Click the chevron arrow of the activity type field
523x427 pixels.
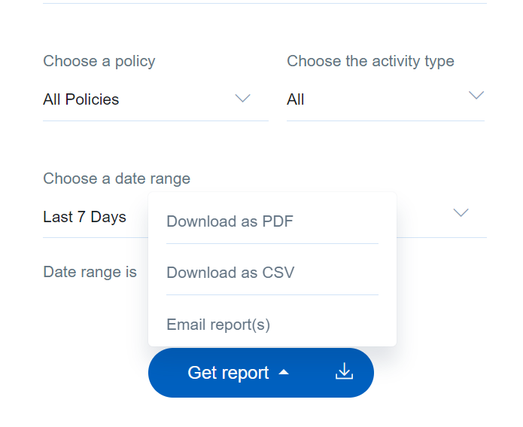point(476,95)
